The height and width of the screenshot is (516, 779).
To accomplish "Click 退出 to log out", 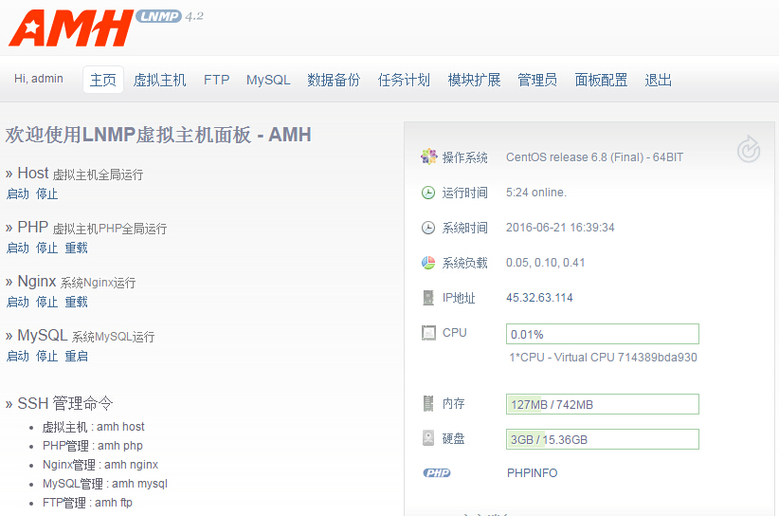I will 659,80.
